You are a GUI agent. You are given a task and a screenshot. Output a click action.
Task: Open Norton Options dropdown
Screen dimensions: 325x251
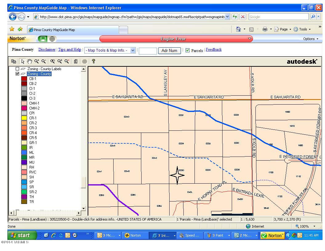[x=311, y=39]
